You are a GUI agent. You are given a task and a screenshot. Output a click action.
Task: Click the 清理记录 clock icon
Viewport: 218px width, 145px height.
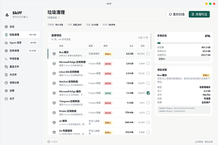pos(6,83)
